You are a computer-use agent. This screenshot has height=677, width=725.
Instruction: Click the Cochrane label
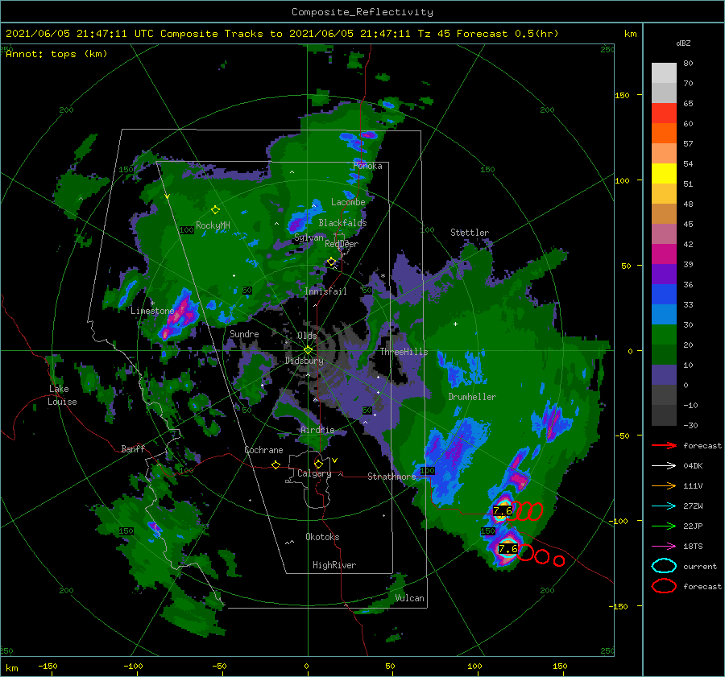click(x=263, y=450)
